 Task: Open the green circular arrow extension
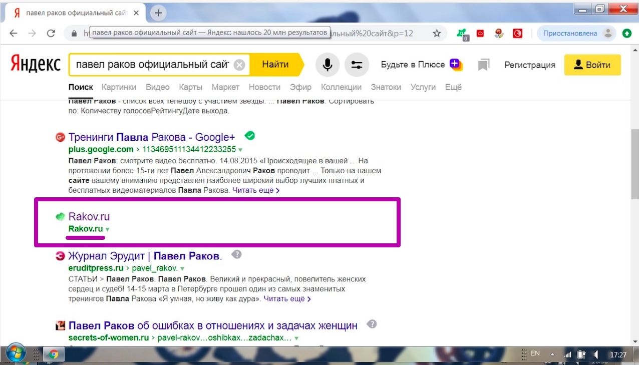click(626, 34)
